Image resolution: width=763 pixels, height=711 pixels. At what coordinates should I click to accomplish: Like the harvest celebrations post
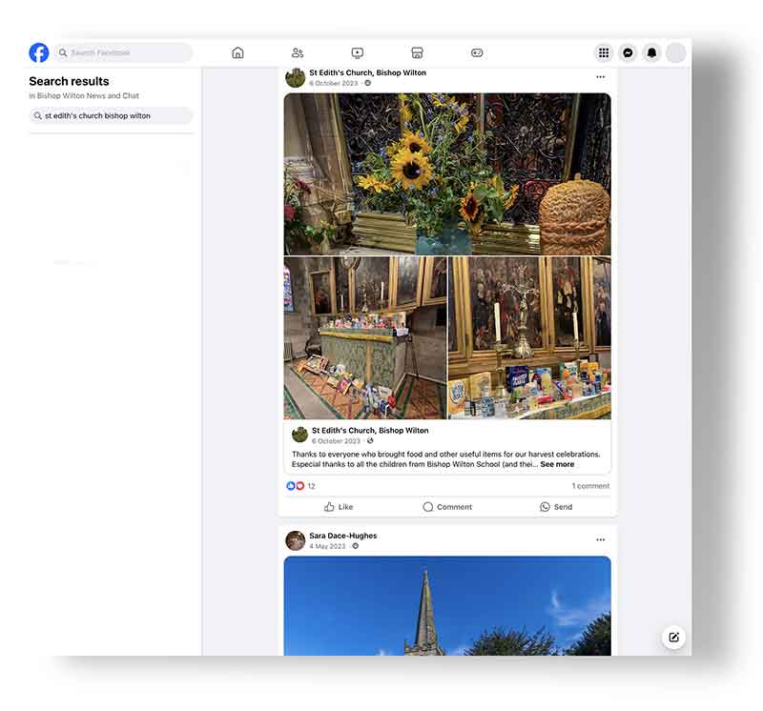click(339, 507)
